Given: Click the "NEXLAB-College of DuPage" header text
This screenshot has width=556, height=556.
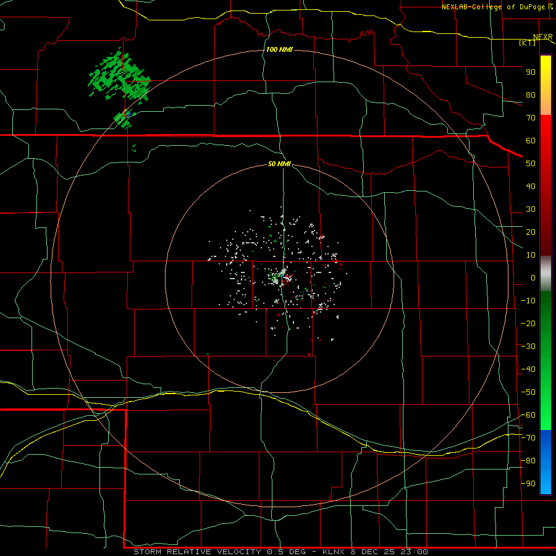Looking at the screenshot, I should point(493,7).
